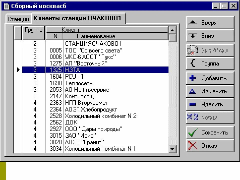Screen dimensions: 240x180
Task: Select the row СТАНЦИЯОЧАКОВО1
Action: click(x=93, y=44)
